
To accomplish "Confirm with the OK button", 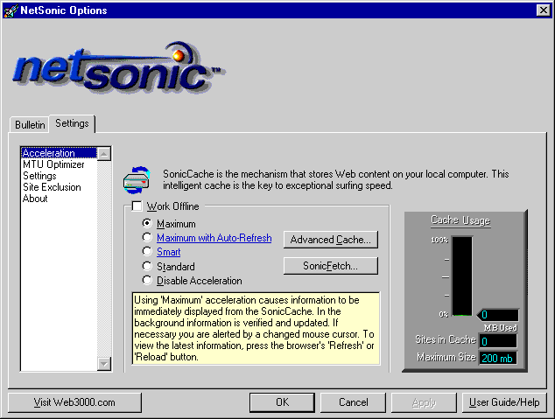I will coord(282,402).
